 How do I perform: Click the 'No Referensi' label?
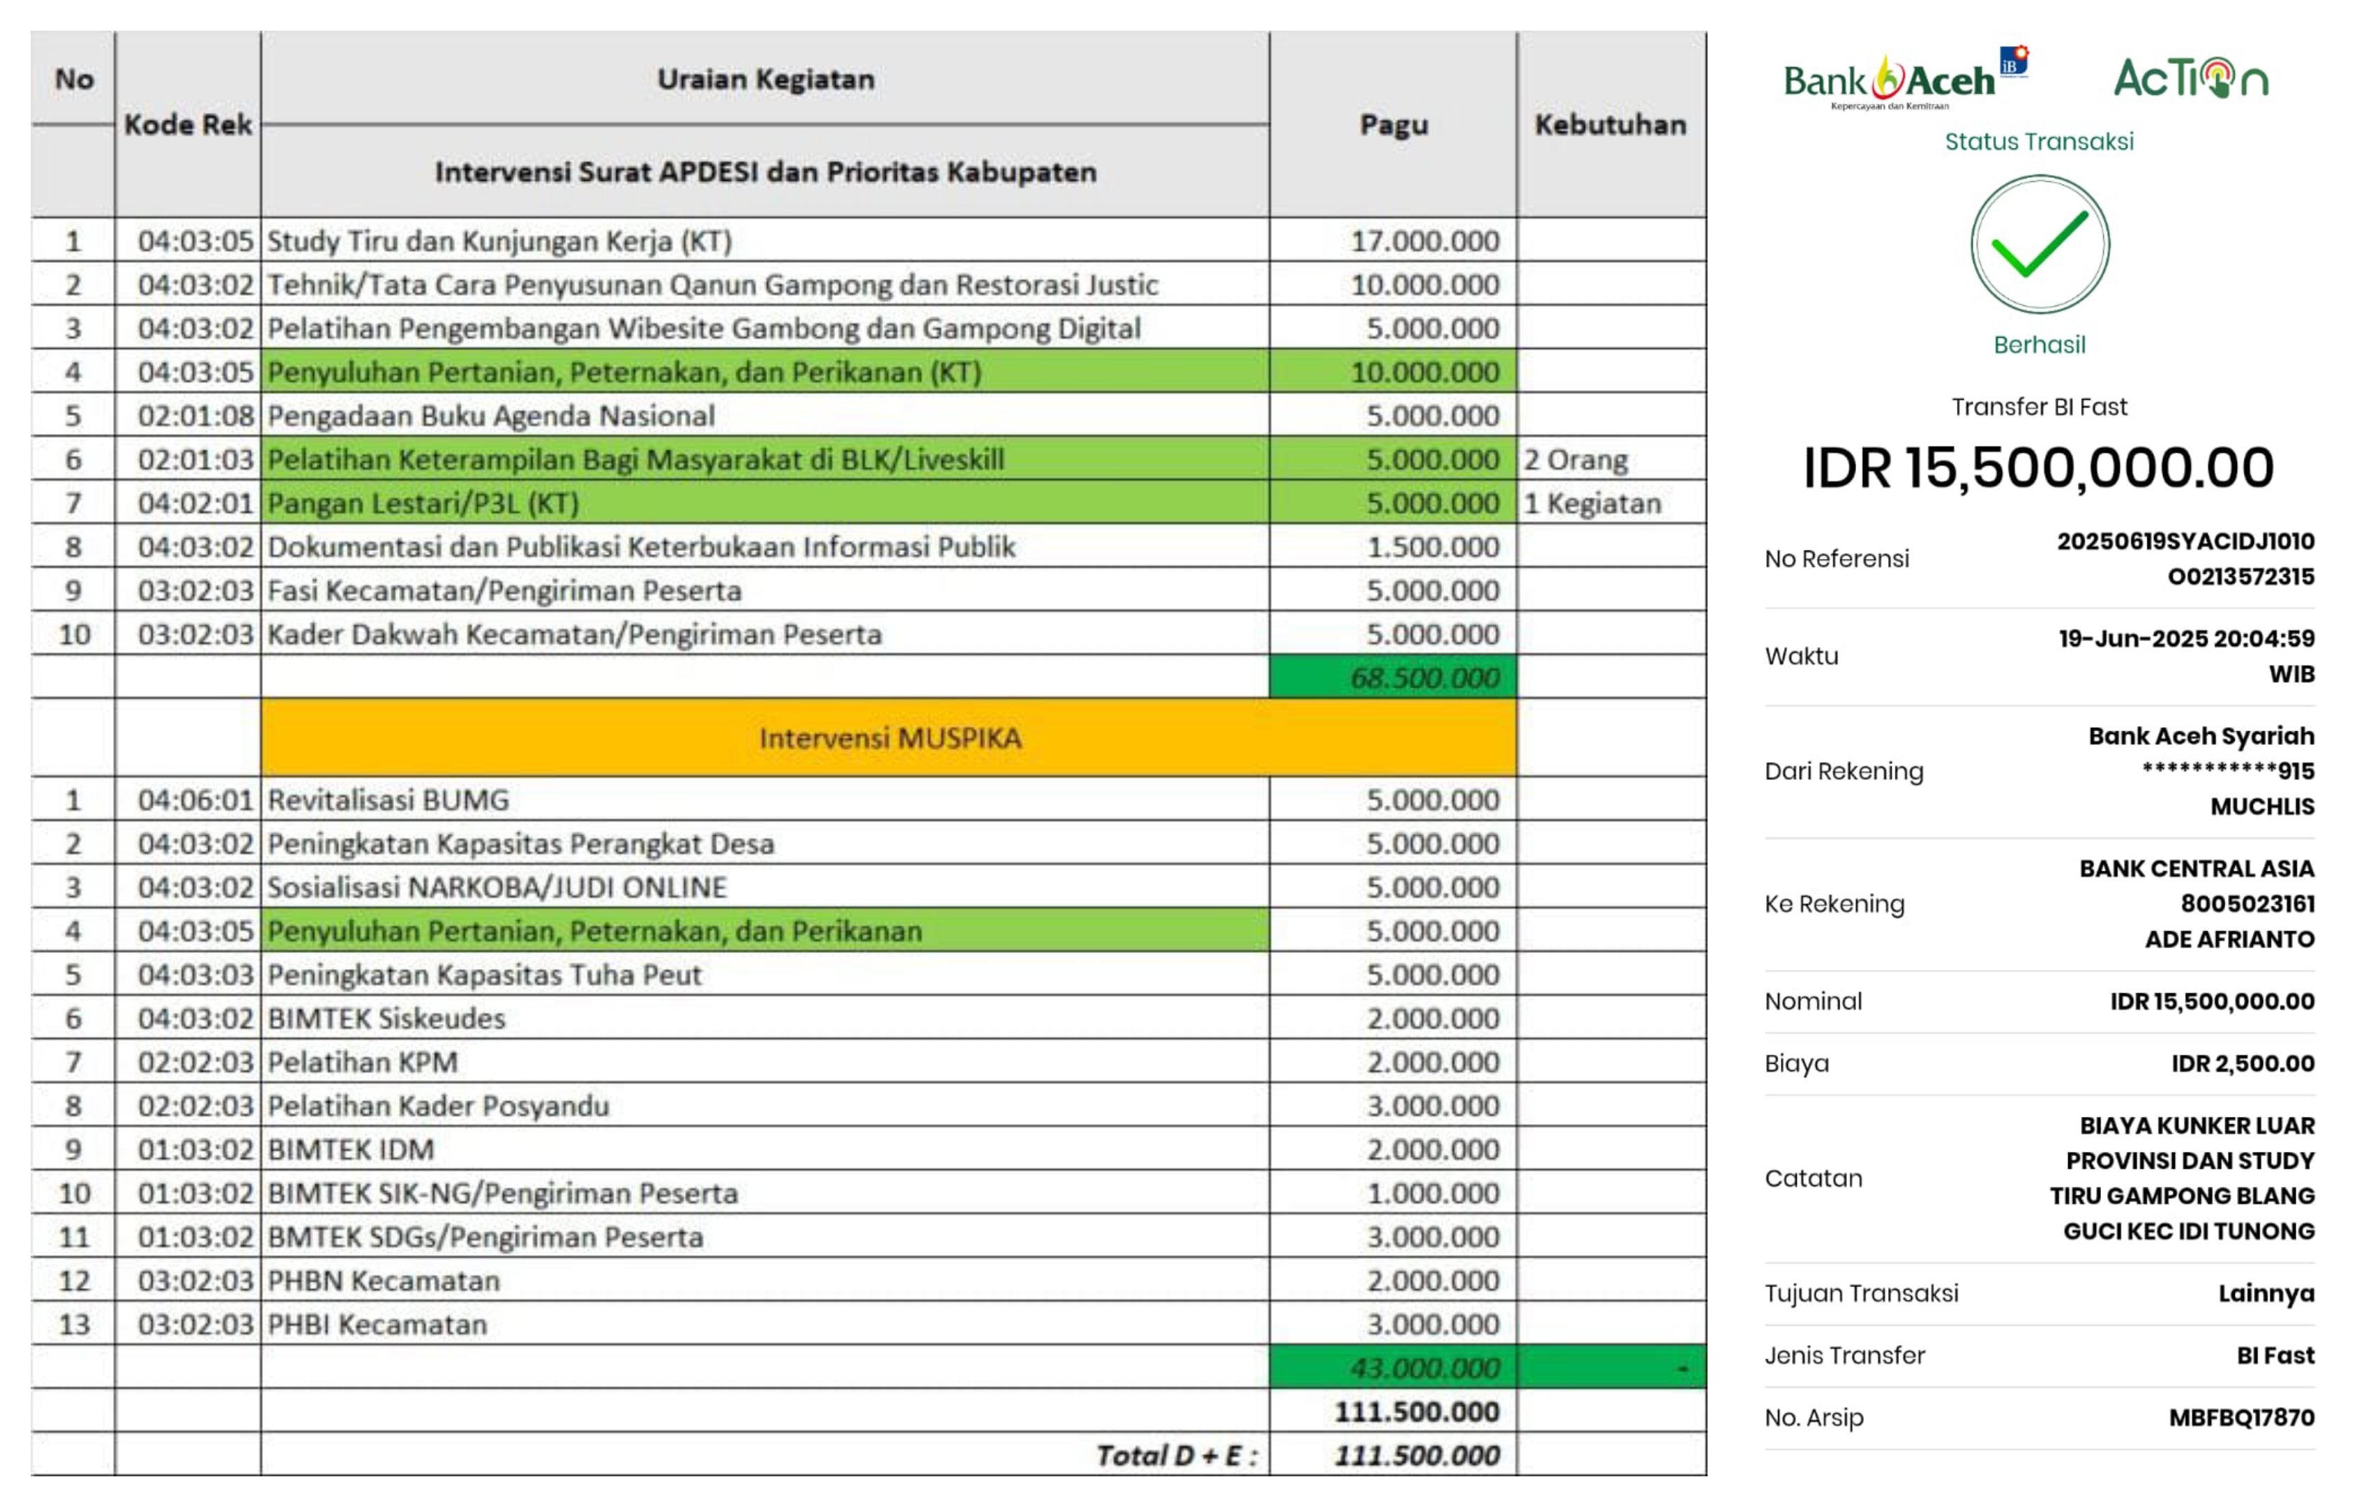pos(1836,559)
